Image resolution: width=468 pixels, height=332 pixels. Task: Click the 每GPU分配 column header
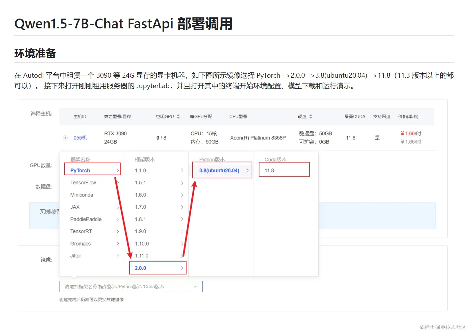[201, 117]
